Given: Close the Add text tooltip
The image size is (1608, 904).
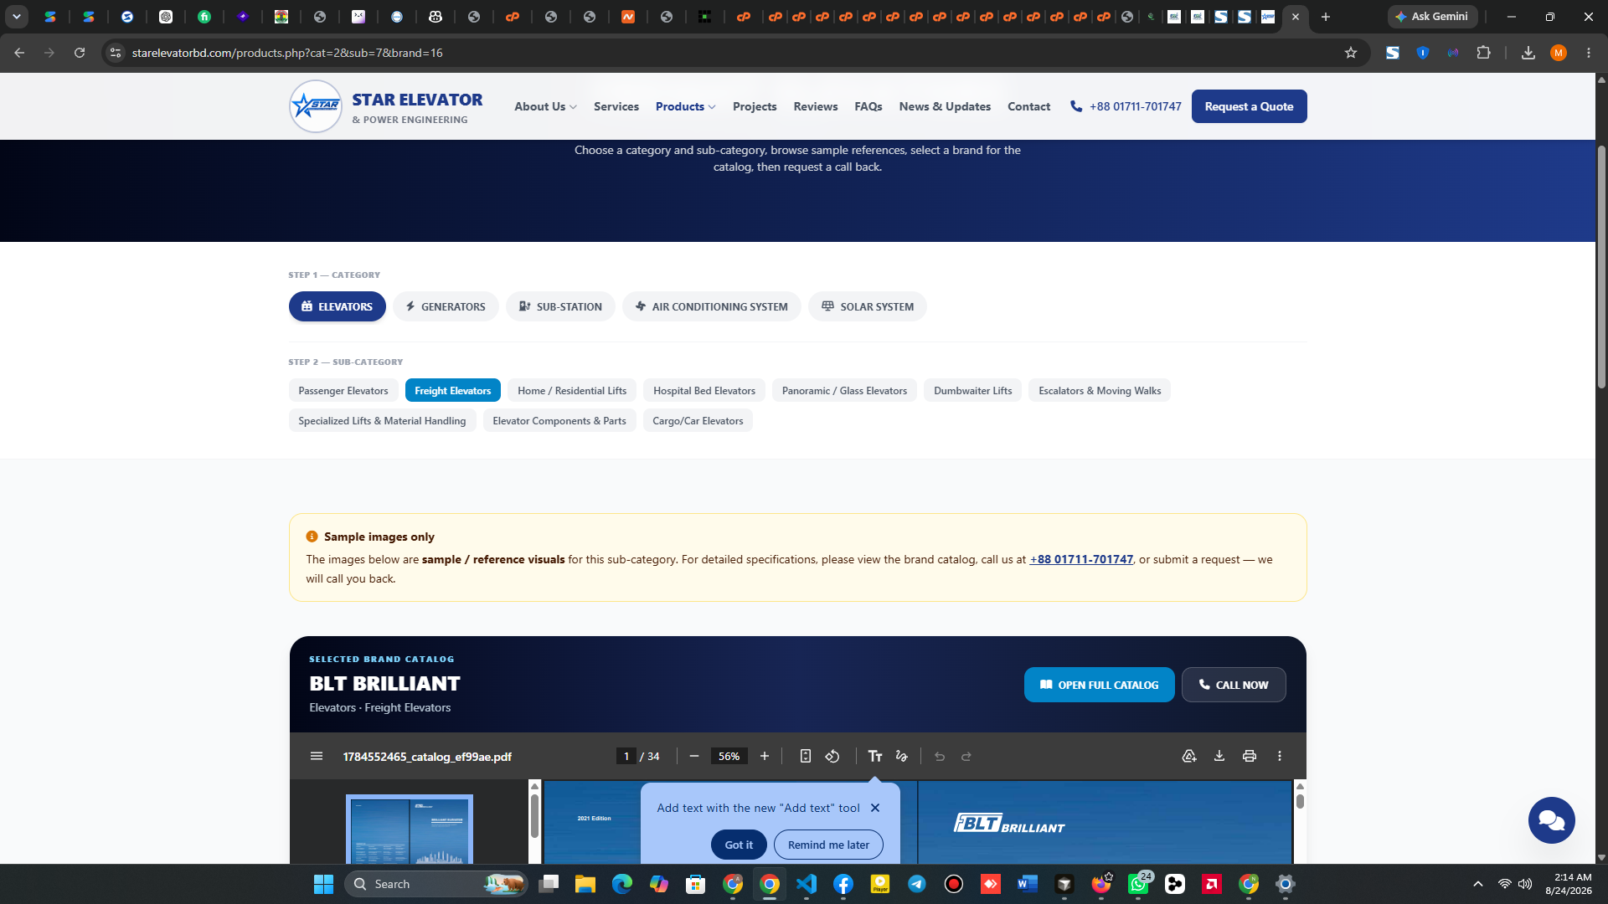Looking at the screenshot, I should [x=875, y=808].
